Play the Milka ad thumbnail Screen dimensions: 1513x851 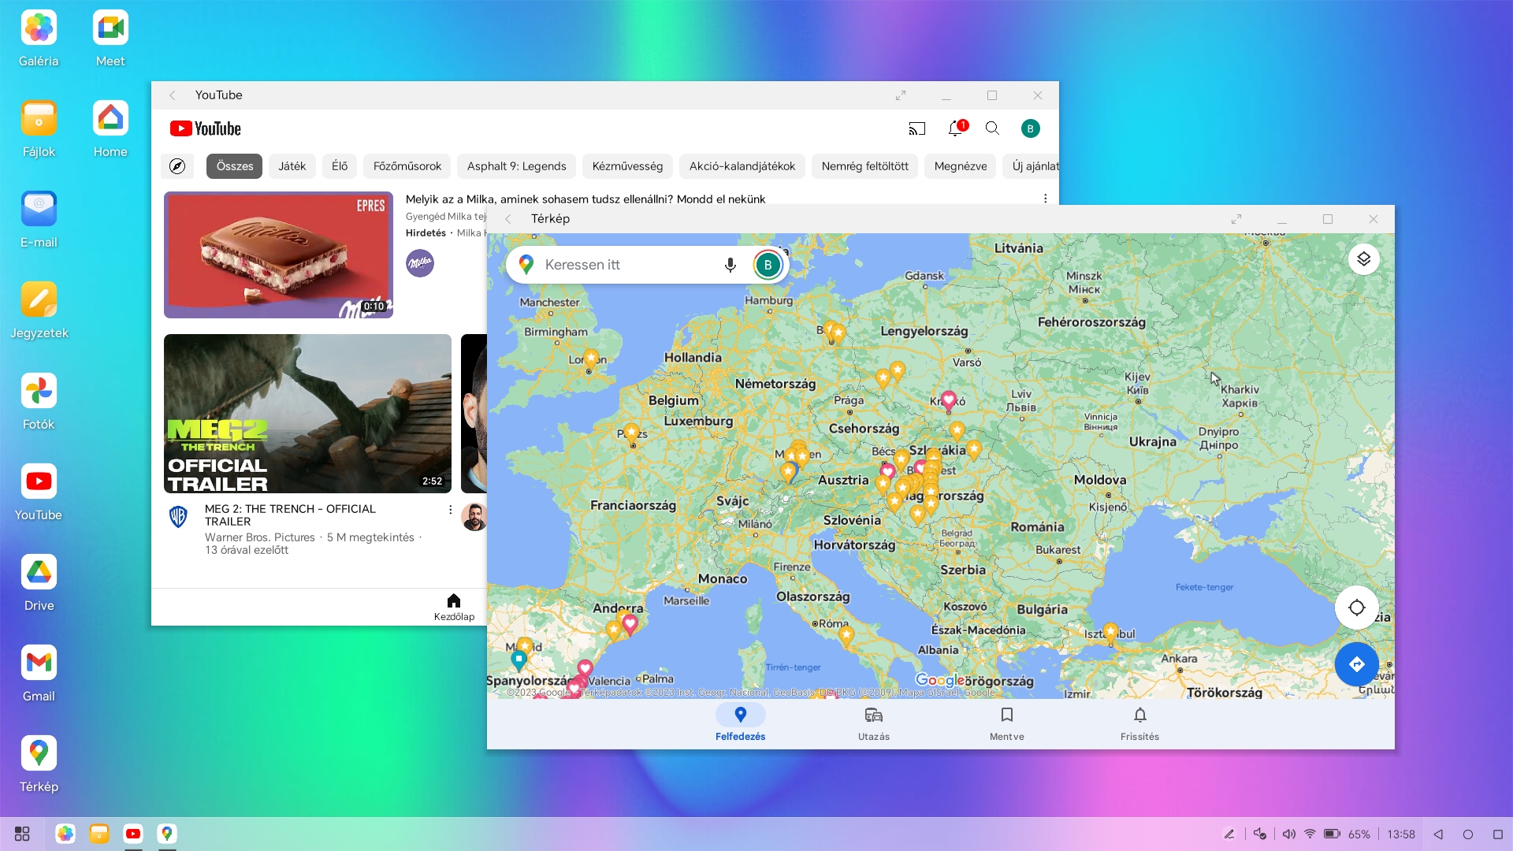click(278, 255)
